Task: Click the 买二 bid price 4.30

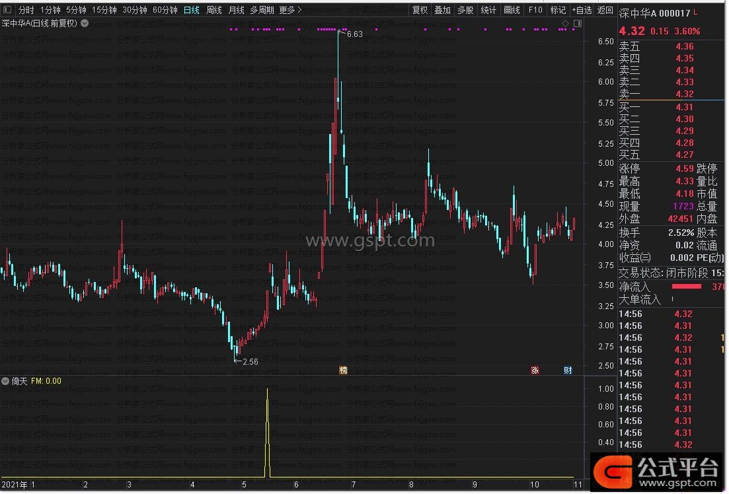Action: click(684, 119)
